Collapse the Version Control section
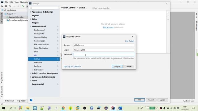This screenshot has height=111, width=198. (x=30, y=27)
